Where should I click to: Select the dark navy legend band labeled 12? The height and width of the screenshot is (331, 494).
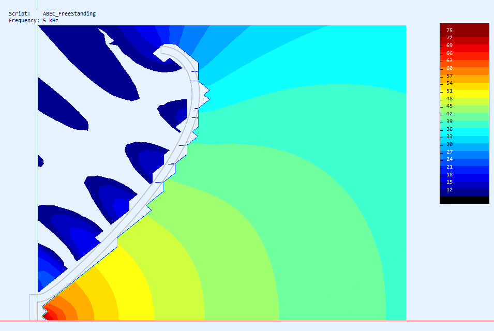coord(465,192)
